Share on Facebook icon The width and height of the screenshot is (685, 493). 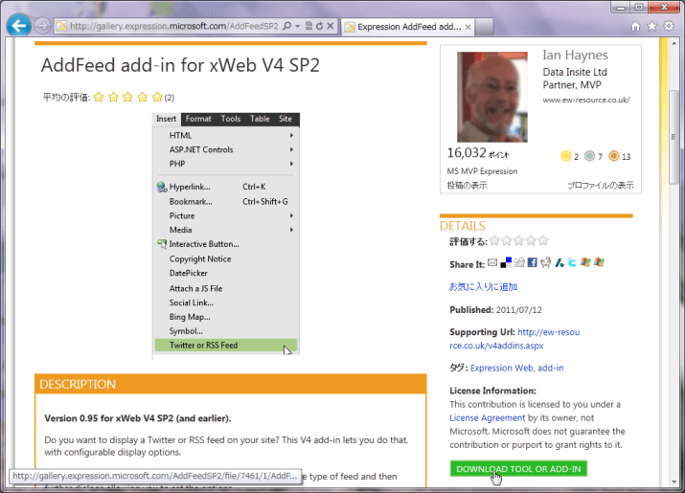[532, 262]
